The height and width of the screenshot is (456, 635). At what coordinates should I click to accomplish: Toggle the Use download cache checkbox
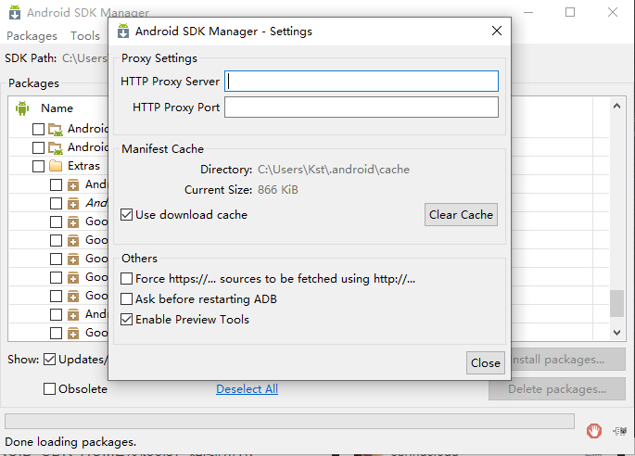[126, 215]
